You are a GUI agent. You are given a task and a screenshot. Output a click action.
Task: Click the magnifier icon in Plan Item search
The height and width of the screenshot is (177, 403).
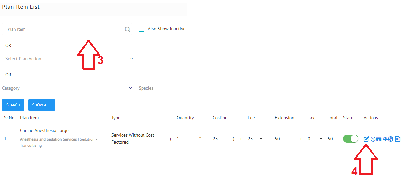pyautogui.click(x=127, y=29)
